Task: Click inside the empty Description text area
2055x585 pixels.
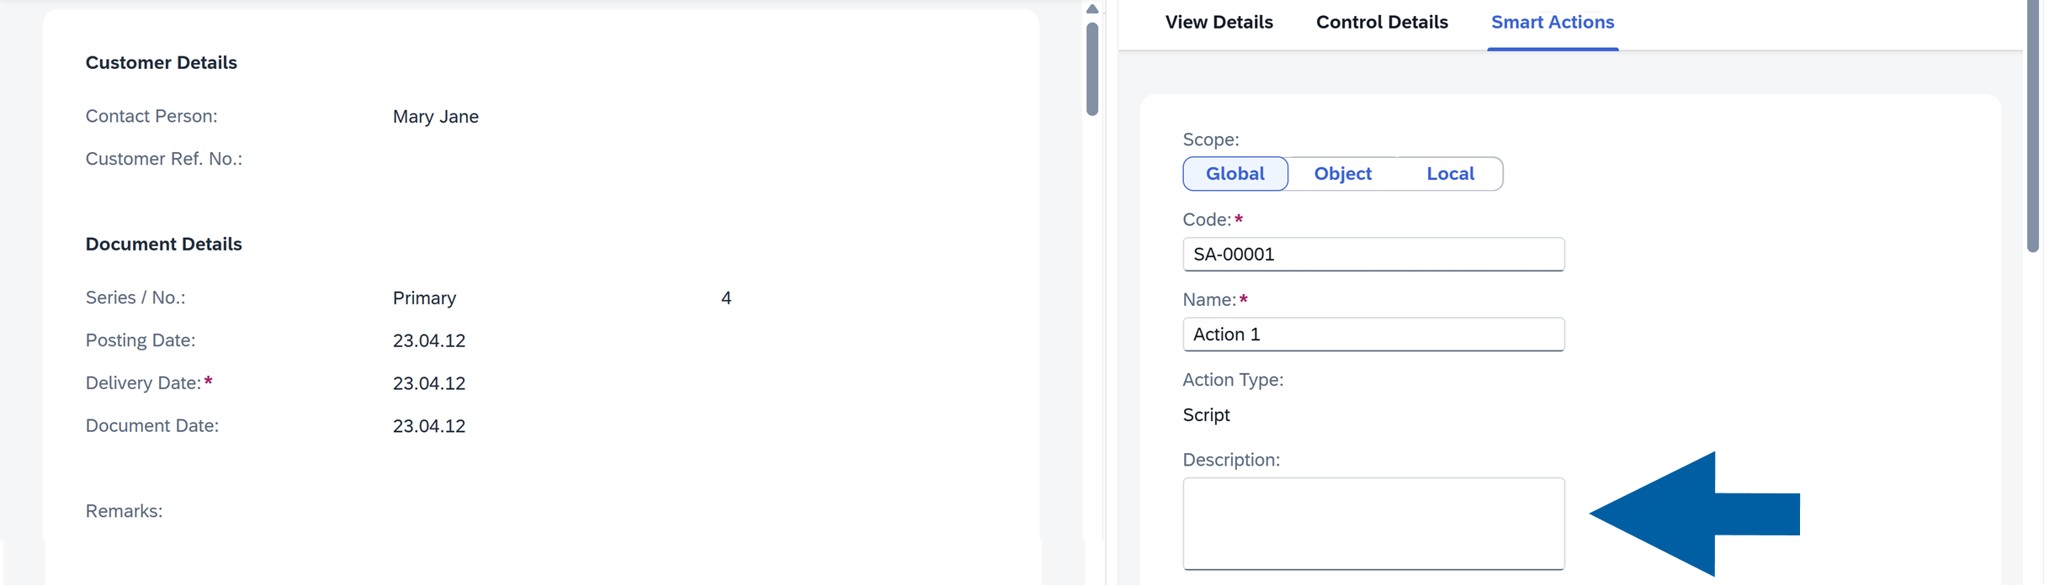Action: pos(1373,523)
